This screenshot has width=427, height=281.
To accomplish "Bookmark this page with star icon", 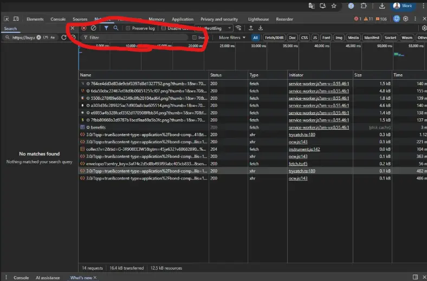I will (334, 6).
